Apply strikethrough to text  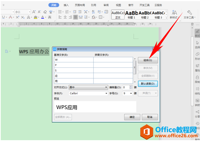[11, 17]
